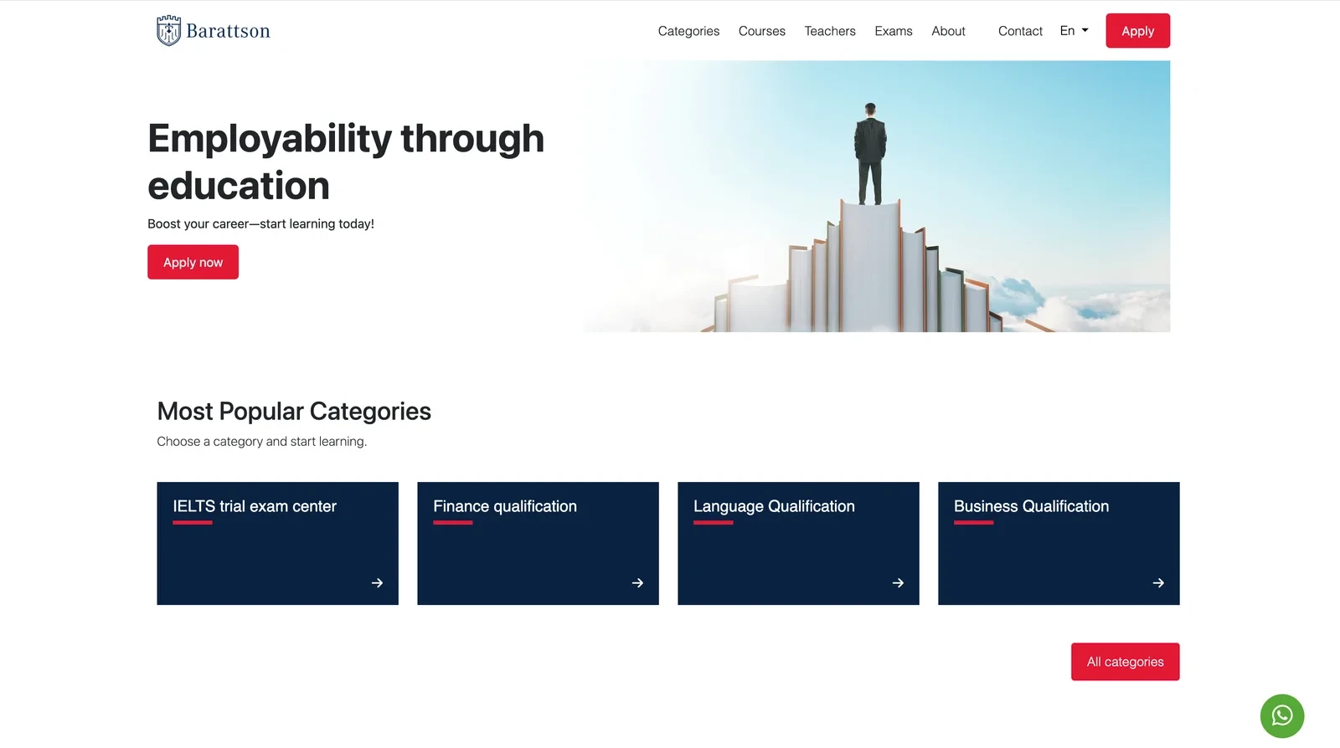Screen dimensions: 1340x748
Task: Select the IELTS trial exam center title
Action: [255, 506]
